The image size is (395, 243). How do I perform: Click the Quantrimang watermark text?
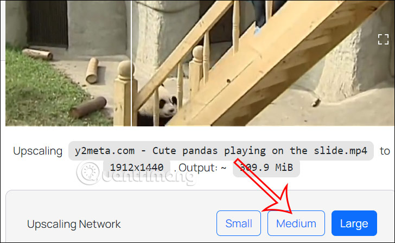click(149, 176)
